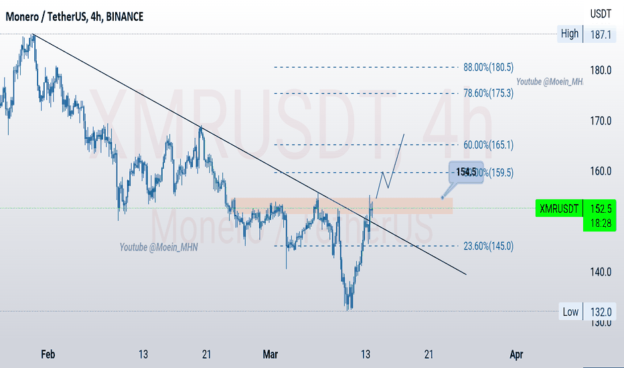Click the USDT currency label on price axis
Viewport: 624px width, 368px height.
(601, 14)
